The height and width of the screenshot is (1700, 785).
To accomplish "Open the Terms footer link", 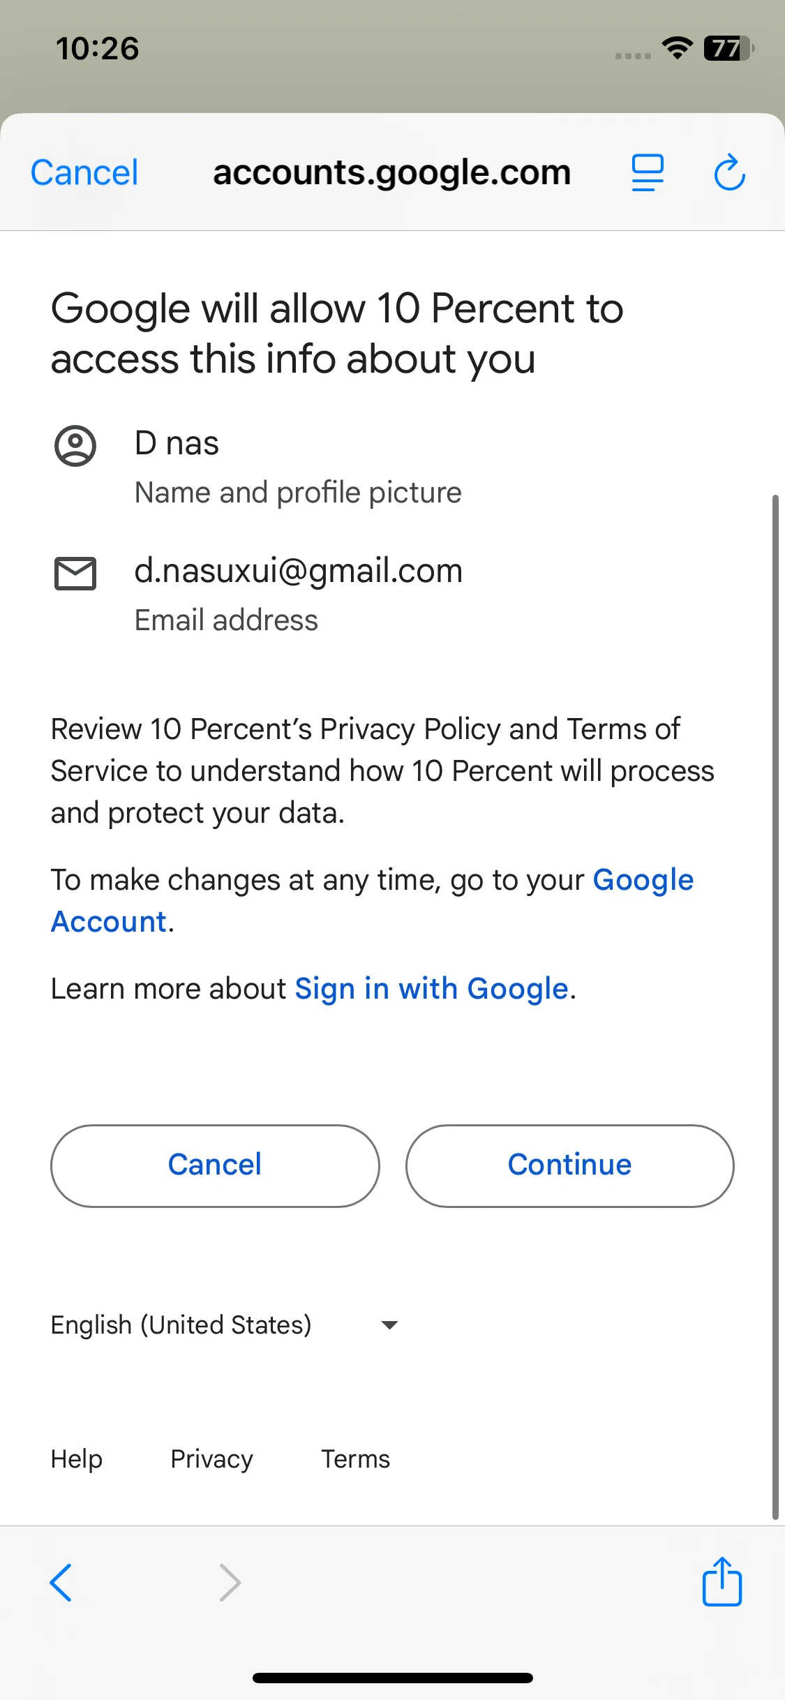I will pos(355,1459).
